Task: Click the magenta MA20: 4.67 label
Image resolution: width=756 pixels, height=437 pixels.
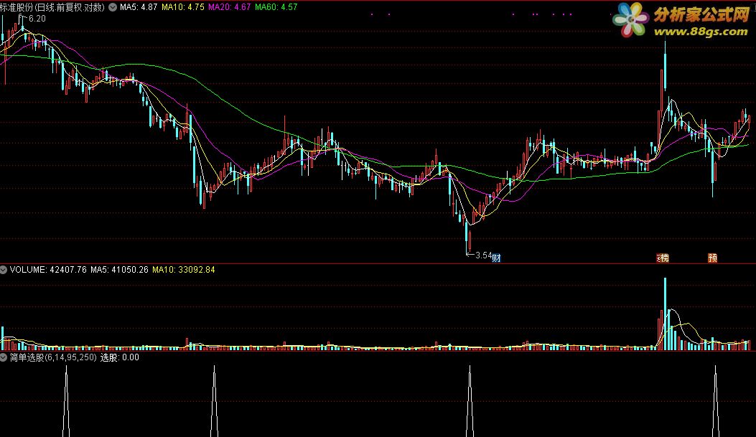Action: tap(230, 7)
